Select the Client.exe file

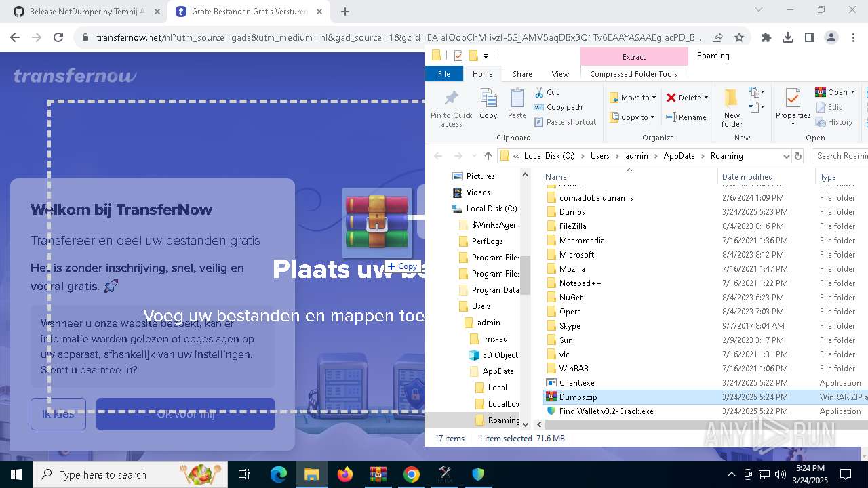click(576, 383)
